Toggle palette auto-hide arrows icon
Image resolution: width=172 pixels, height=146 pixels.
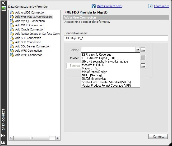coord(3,135)
